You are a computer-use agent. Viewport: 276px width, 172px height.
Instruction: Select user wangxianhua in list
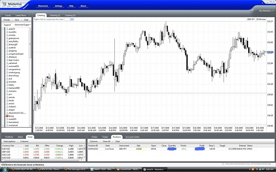click(x=15, y=70)
